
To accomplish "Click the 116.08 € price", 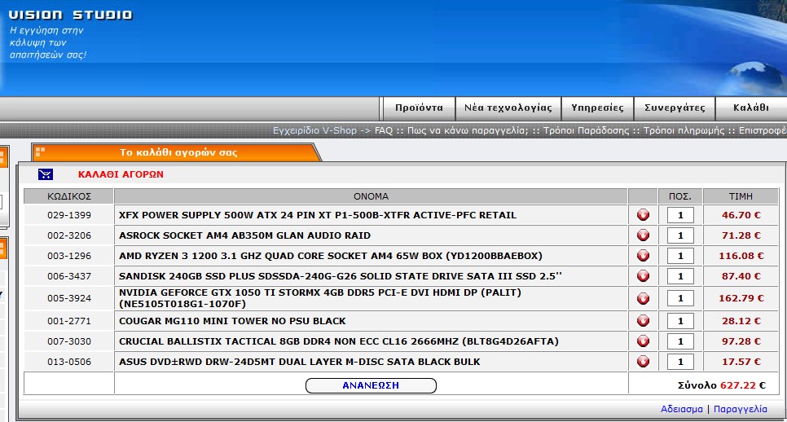I will (x=741, y=256).
